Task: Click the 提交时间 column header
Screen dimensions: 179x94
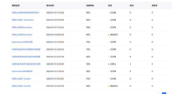Action: pos(50,5)
